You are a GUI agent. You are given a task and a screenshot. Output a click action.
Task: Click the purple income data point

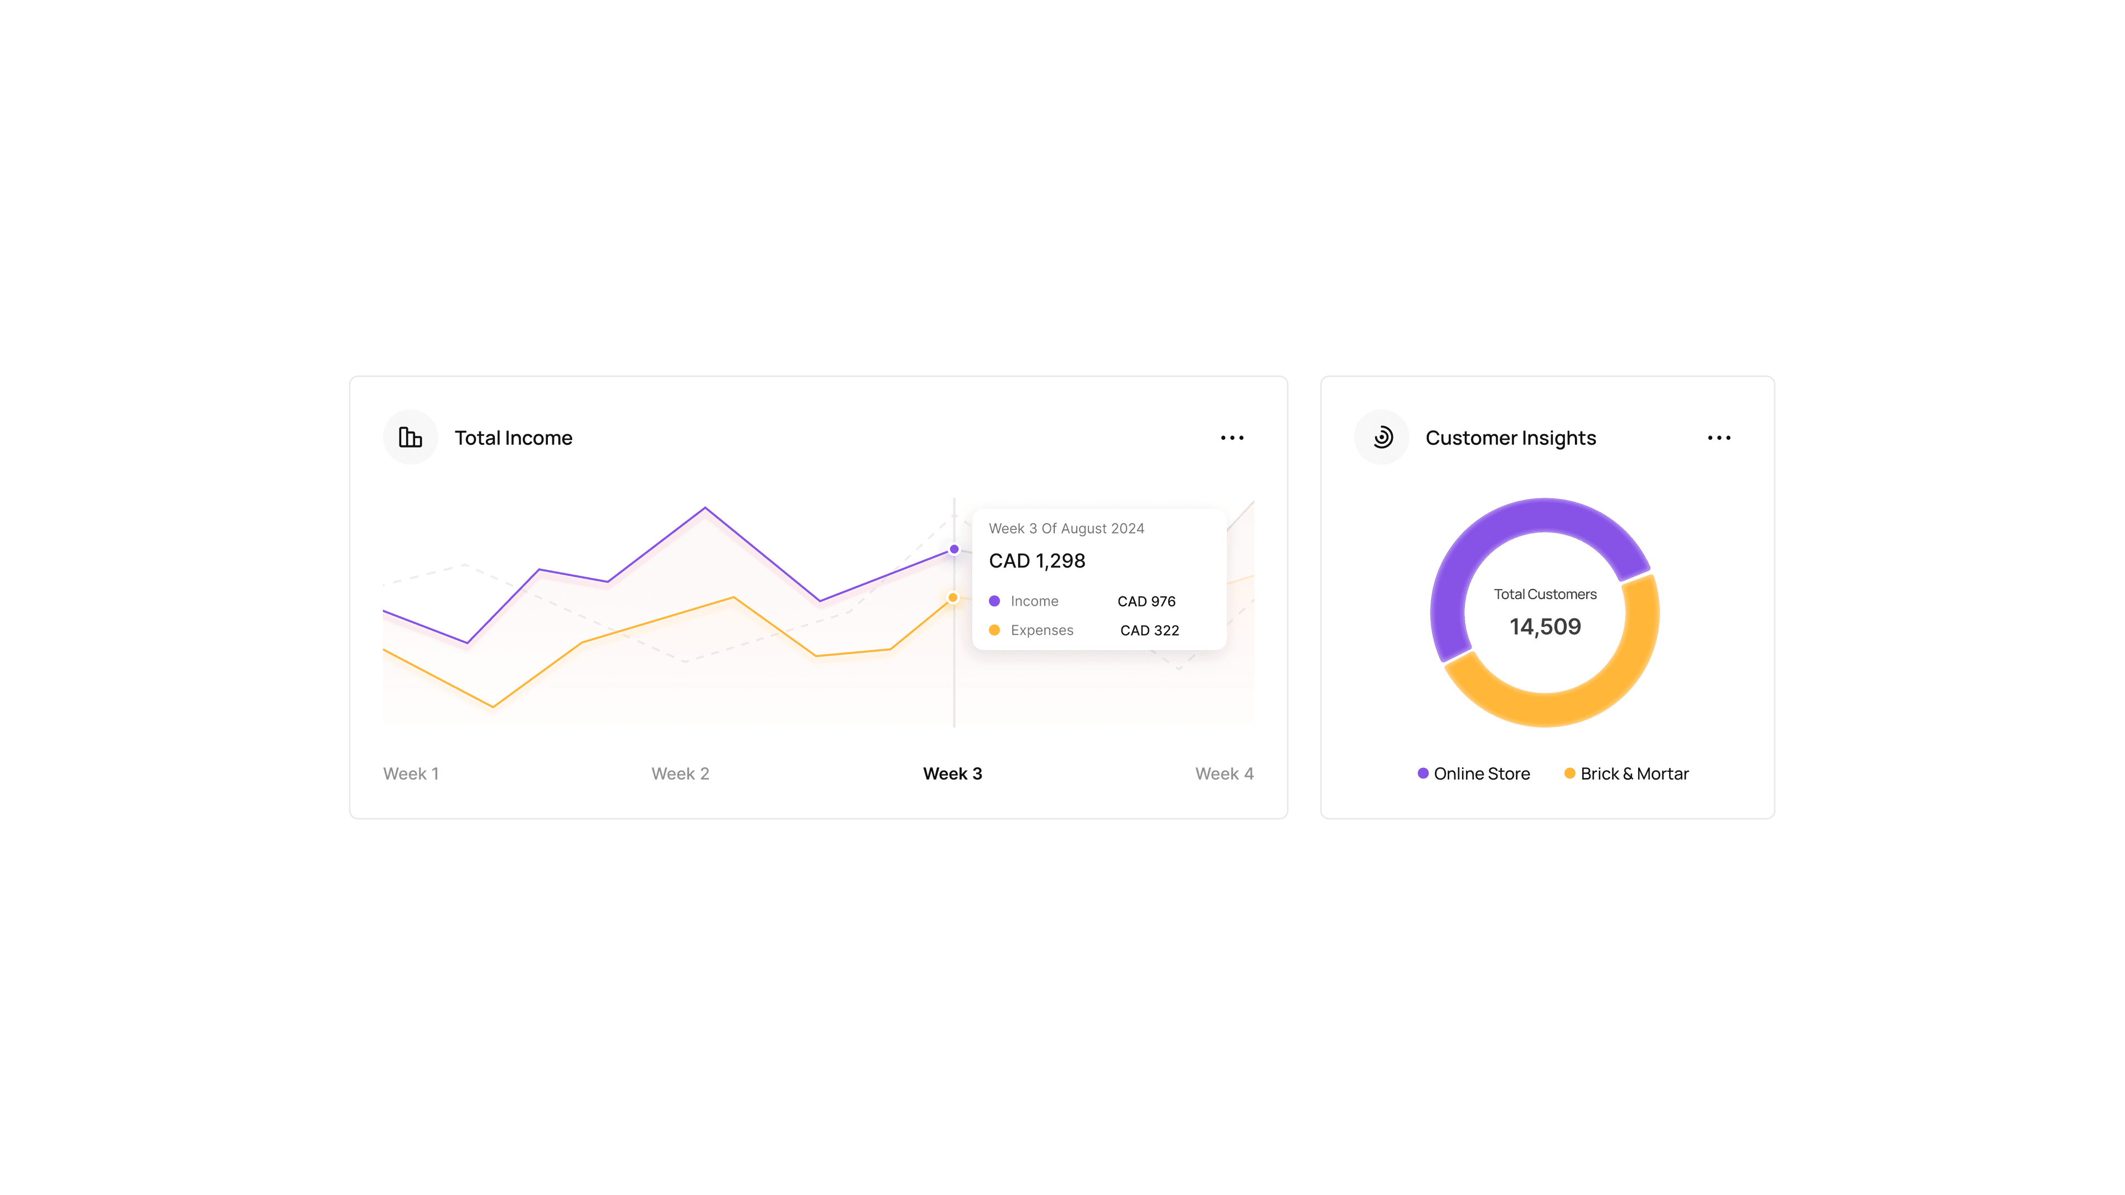pyautogui.click(x=953, y=549)
